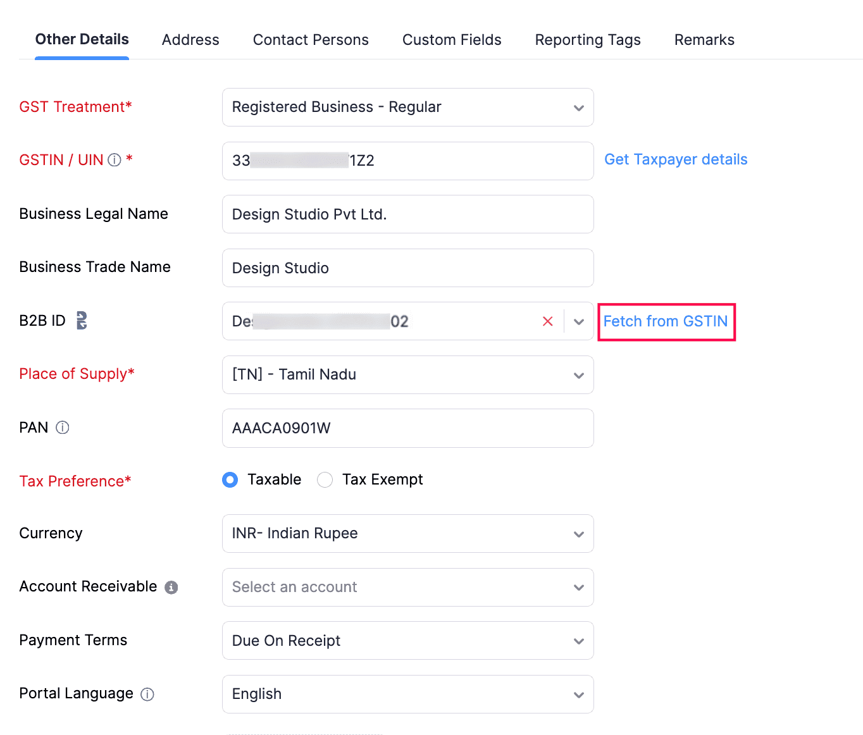Clear the B2B ID selection
Image resolution: width=863 pixels, height=735 pixels.
click(548, 321)
